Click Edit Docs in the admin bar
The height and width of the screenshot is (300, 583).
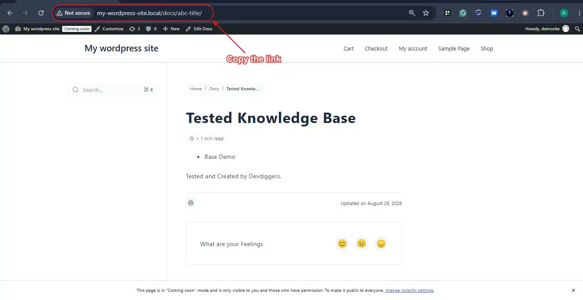pos(199,29)
